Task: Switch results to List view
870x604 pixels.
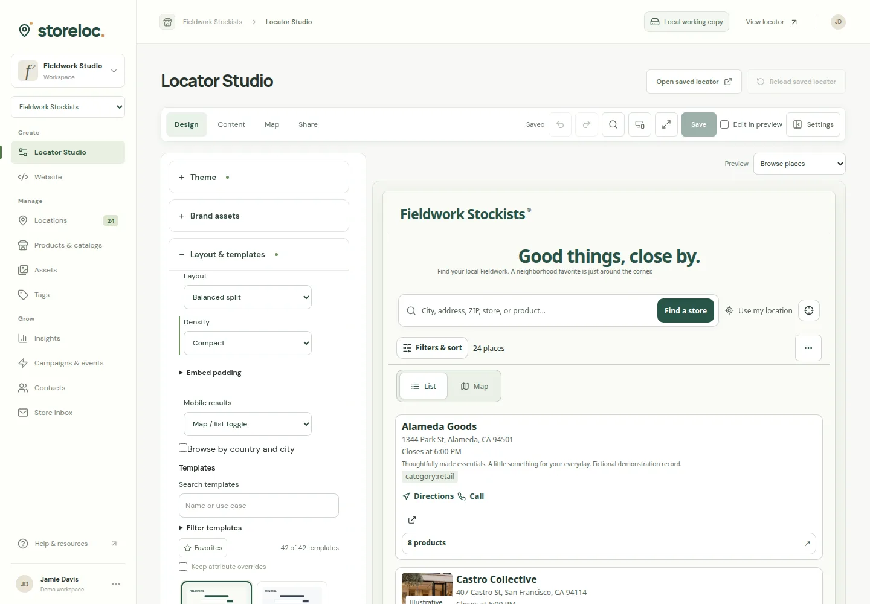Action: pyautogui.click(x=424, y=387)
